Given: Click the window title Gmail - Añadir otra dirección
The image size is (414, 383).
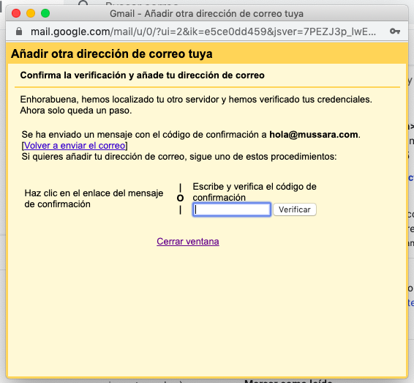Looking at the screenshot, I should point(206,13).
